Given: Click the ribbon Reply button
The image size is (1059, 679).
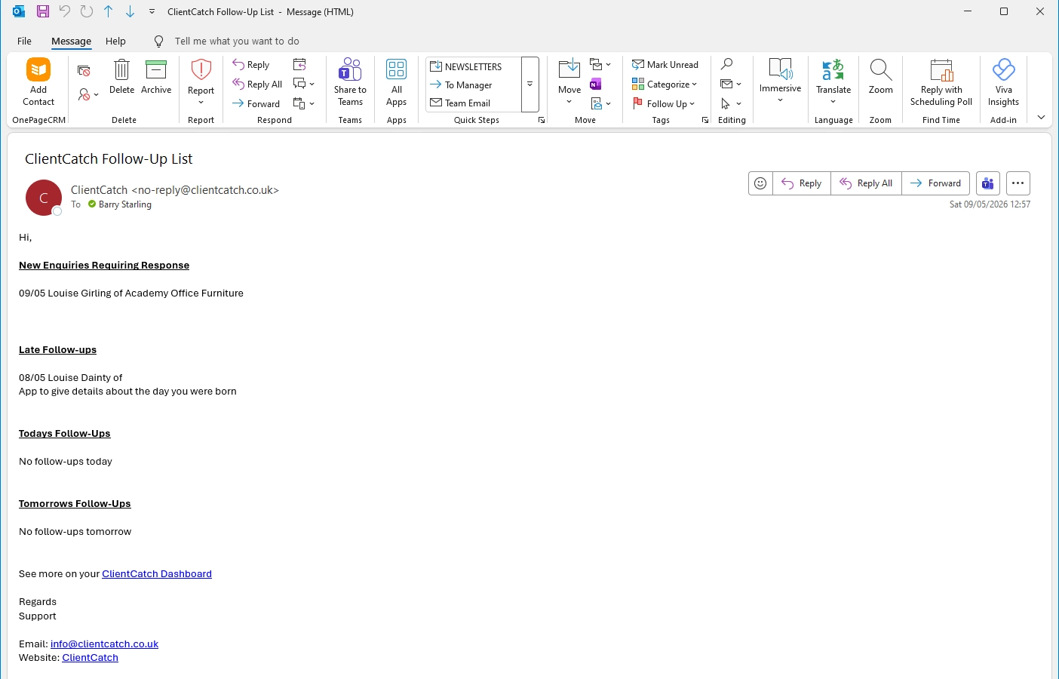Looking at the screenshot, I should [251, 65].
